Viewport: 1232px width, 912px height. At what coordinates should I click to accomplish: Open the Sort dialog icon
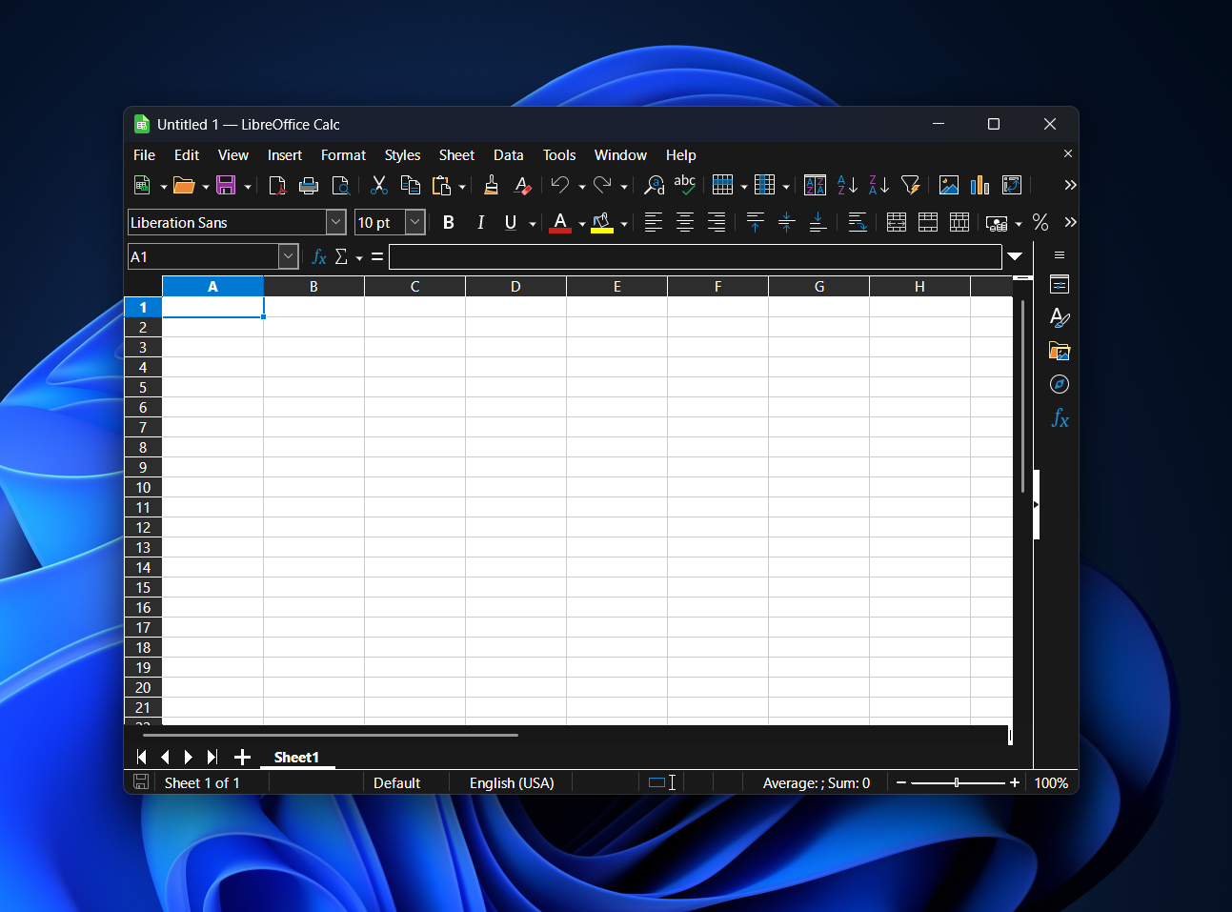click(x=815, y=185)
